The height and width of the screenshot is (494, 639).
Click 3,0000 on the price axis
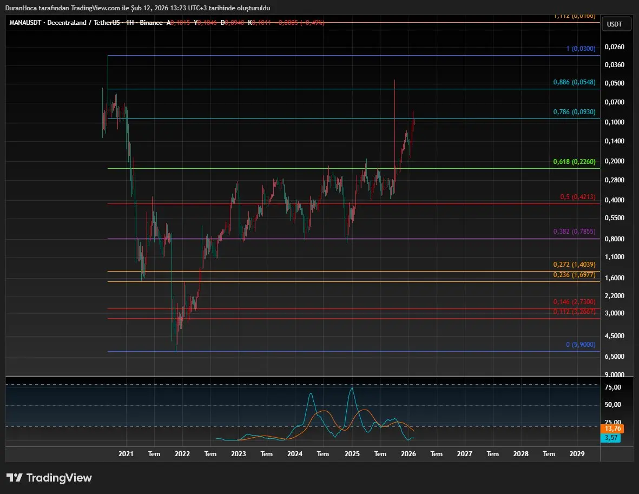point(614,313)
